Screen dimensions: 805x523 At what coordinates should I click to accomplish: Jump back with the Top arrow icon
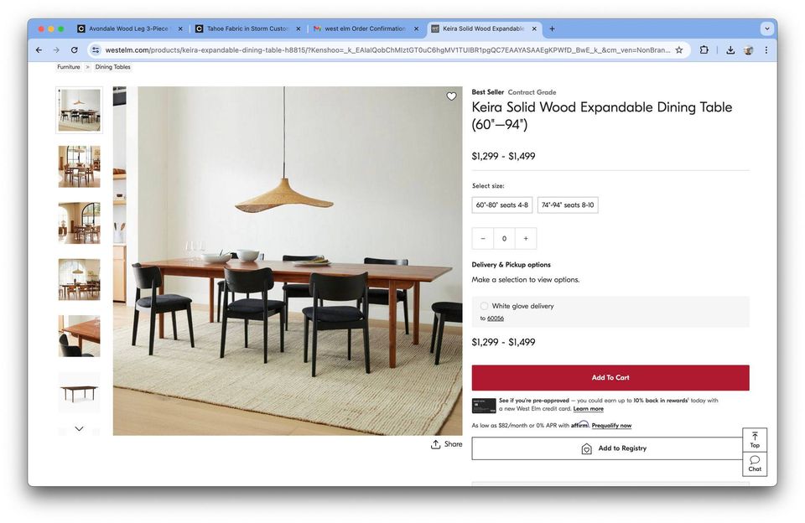755,437
